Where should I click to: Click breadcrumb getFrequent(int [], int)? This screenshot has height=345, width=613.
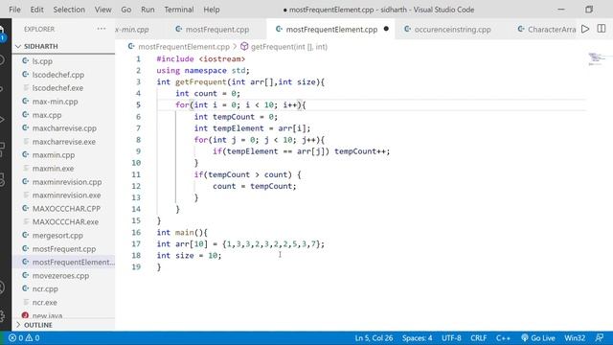pyautogui.click(x=289, y=47)
